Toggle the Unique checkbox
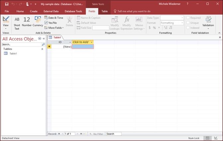Image resolution: width=223 pixels, height=141 pixels. pos(188,23)
